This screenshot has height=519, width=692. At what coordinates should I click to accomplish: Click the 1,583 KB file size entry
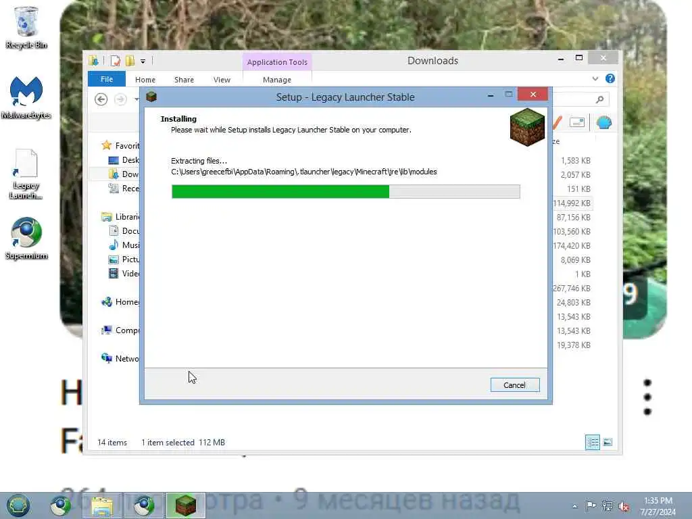click(x=576, y=161)
